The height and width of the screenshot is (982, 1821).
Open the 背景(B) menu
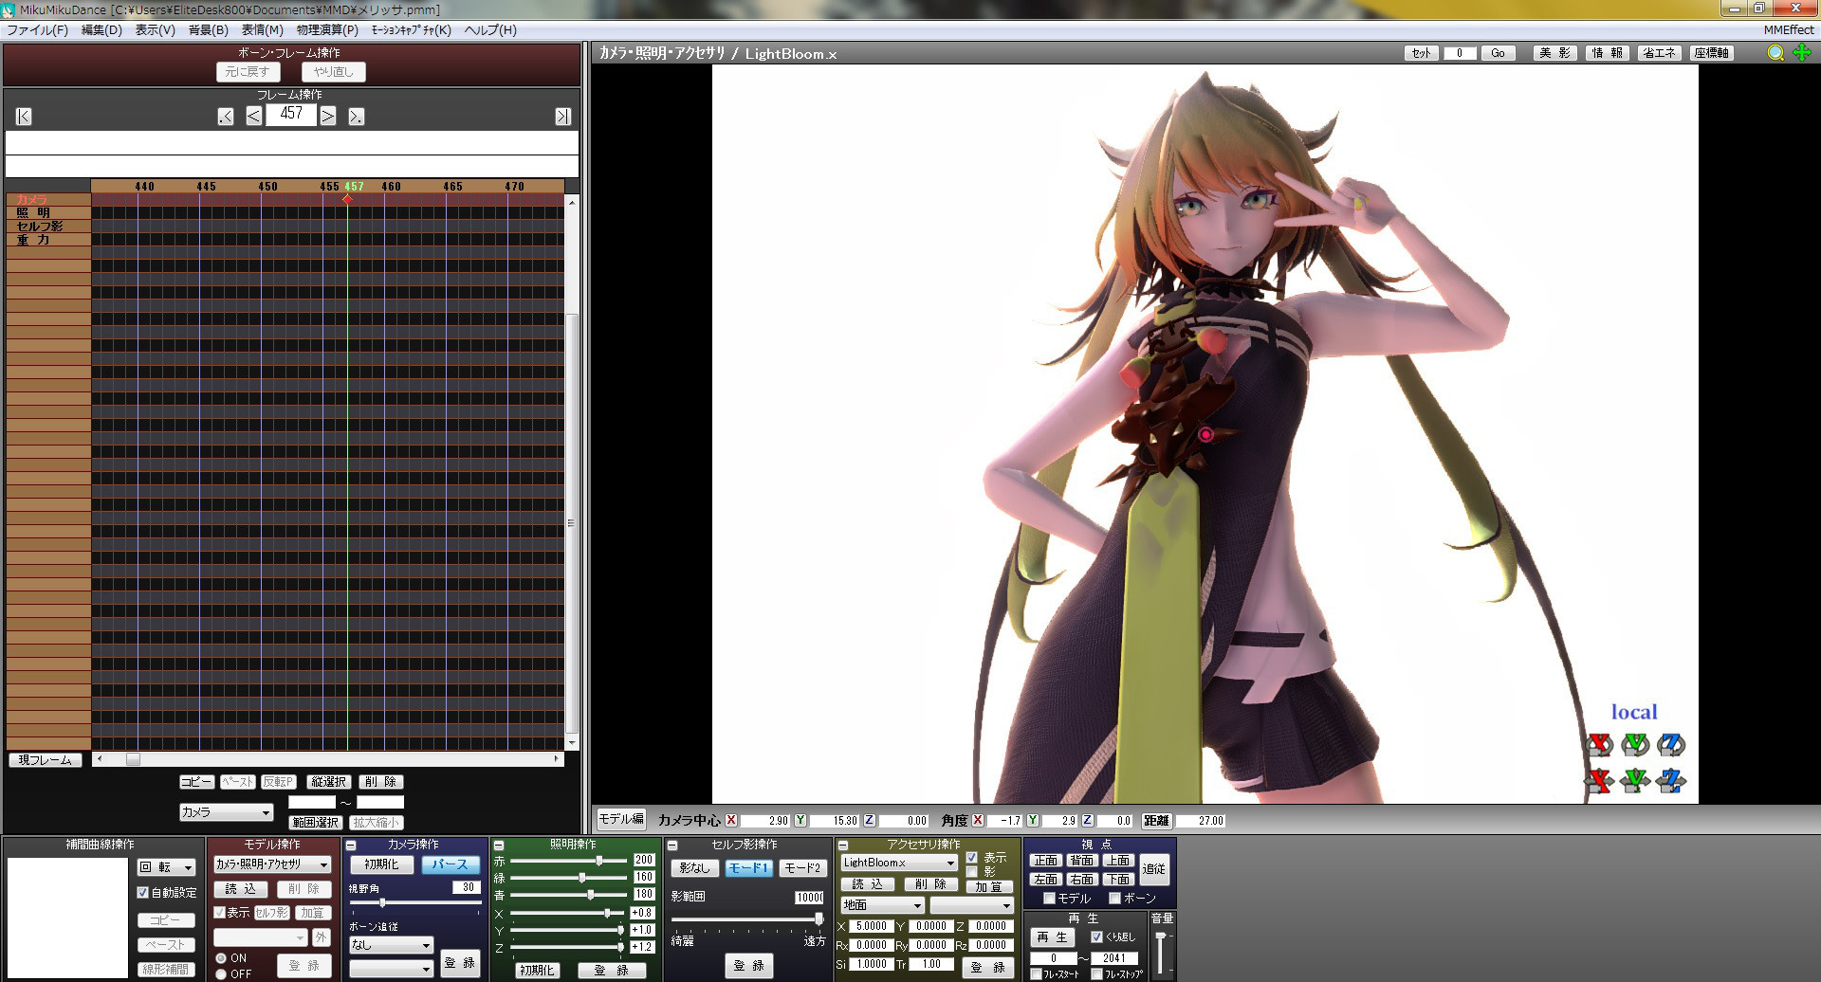tap(208, 30)
